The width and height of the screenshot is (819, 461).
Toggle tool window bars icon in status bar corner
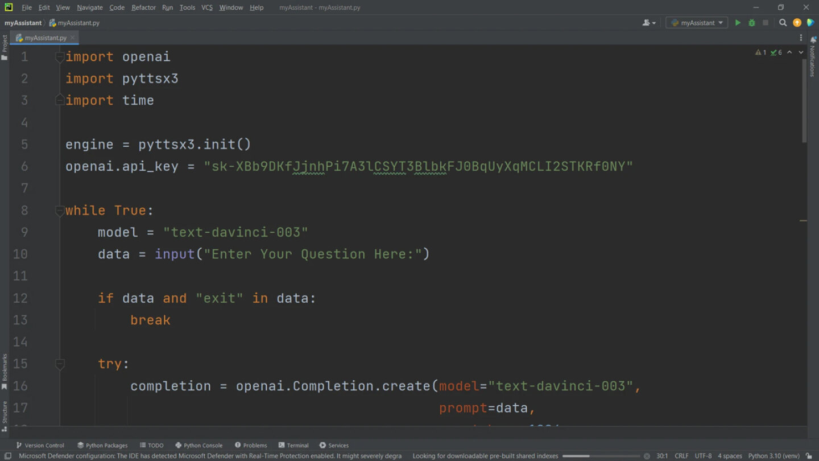click(x=7, y=456)
